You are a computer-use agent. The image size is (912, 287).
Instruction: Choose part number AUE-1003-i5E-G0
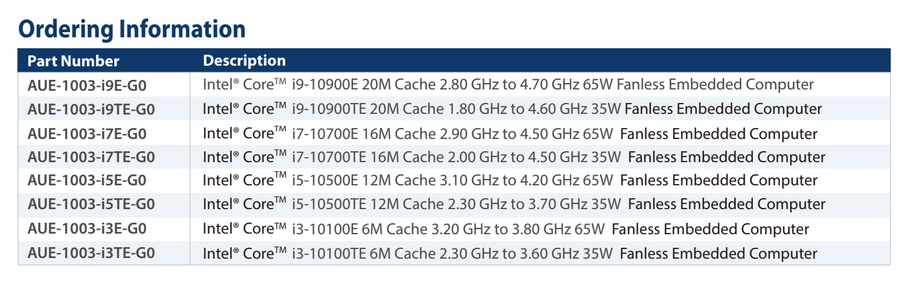[x=87, y=181]
